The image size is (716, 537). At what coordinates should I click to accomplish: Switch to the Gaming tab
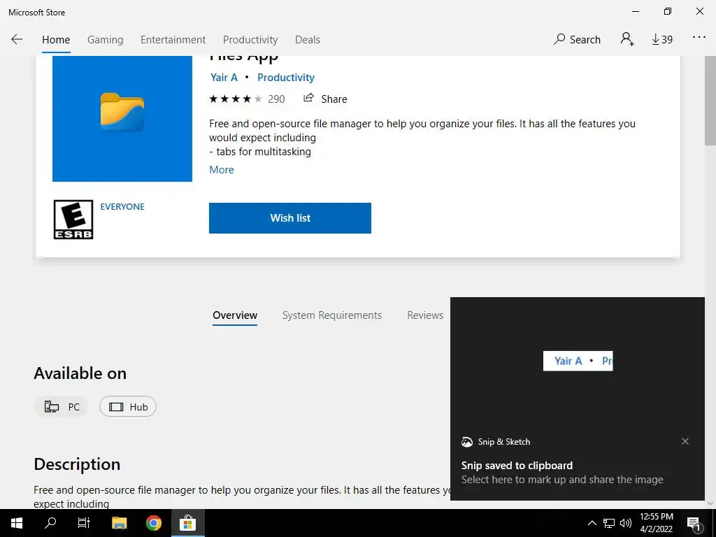[105, 40]
